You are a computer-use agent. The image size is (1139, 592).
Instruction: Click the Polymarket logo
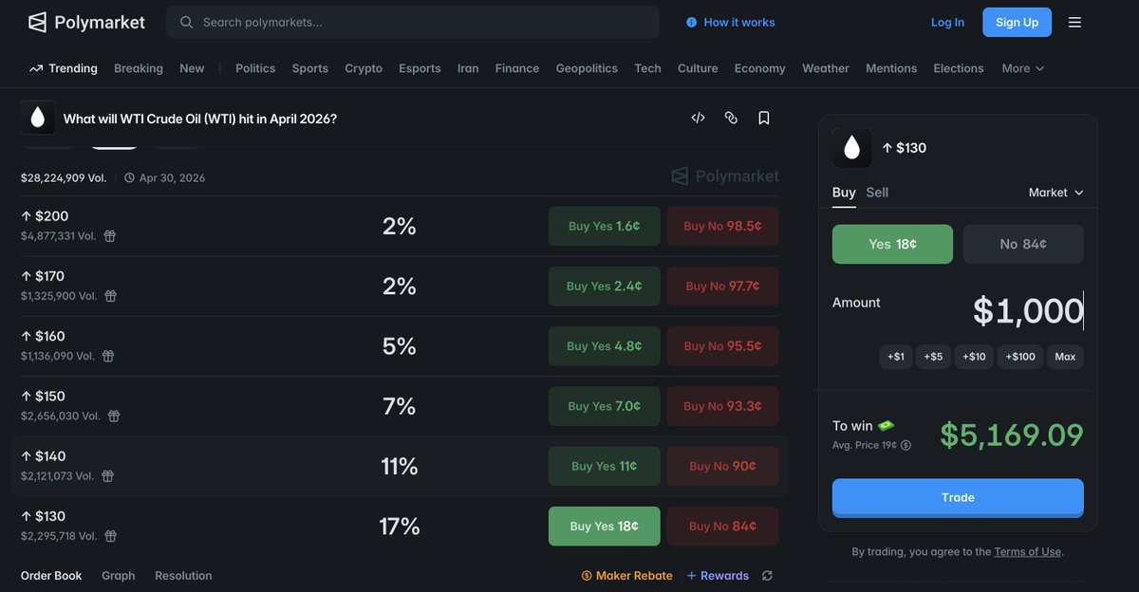(86, 22)
